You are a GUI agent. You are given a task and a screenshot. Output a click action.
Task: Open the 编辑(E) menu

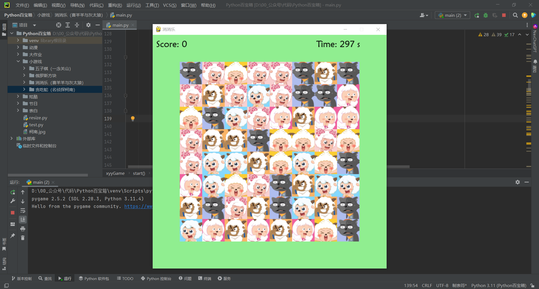[40, 5]
